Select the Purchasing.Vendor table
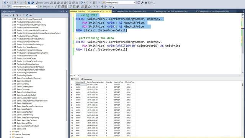Image resolution: width=245 pixels, height=138 pixels. [x=24, y=75]
